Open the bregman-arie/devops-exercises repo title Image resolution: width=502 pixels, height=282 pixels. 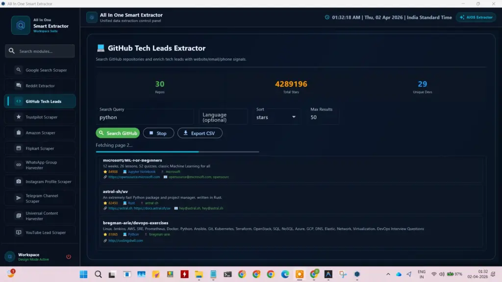135,223
